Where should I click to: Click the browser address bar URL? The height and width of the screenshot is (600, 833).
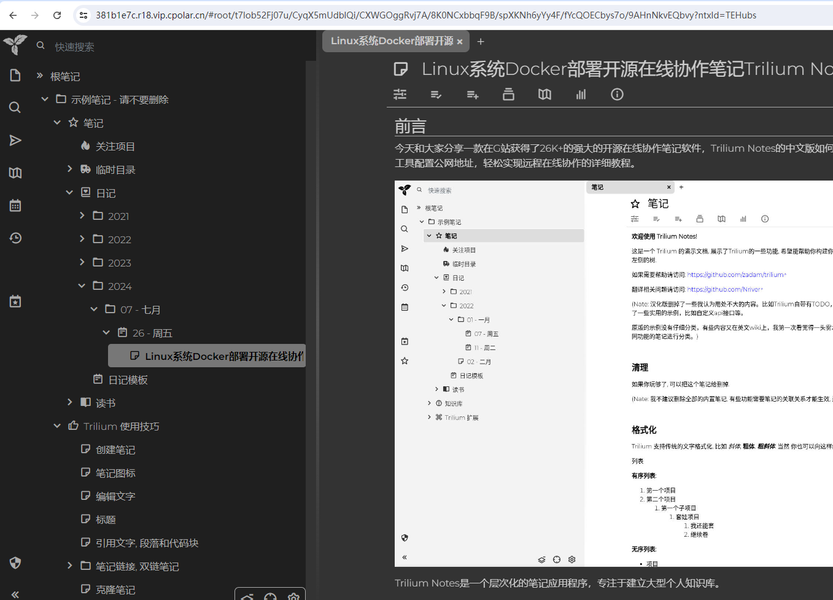pyautogui.click(x=426, y=15)
